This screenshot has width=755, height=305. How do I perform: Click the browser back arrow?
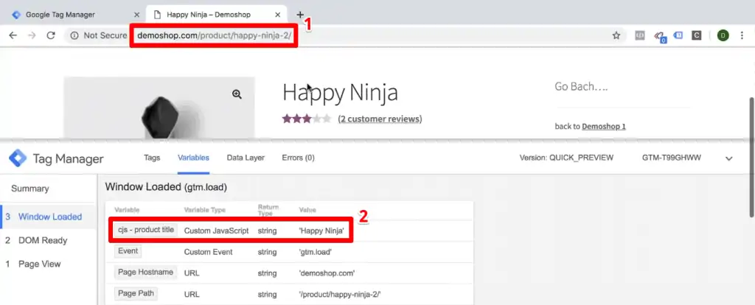point(13,35)
